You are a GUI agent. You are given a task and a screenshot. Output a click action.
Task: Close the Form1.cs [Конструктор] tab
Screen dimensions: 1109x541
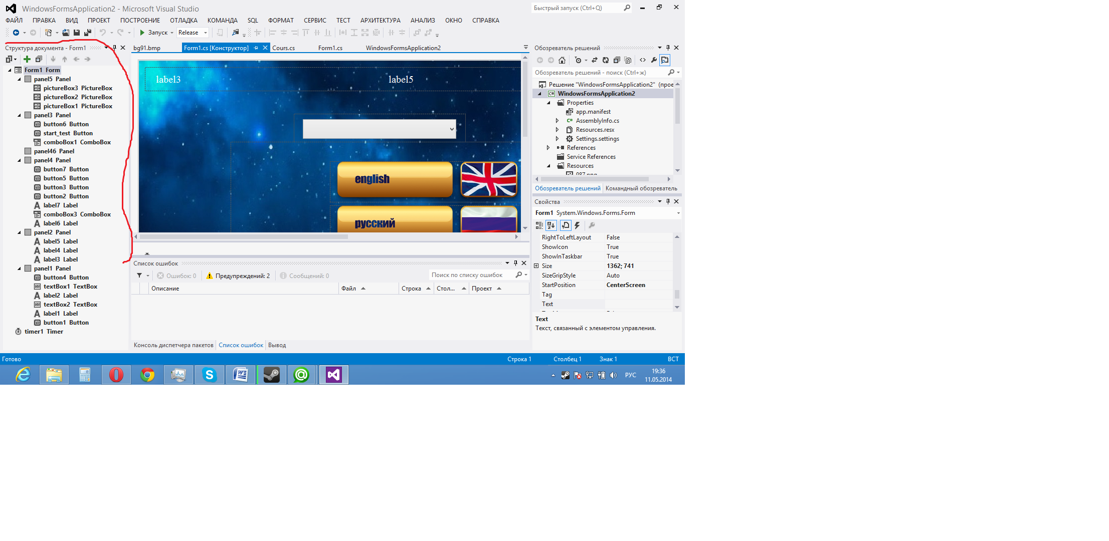click(265, 48)
